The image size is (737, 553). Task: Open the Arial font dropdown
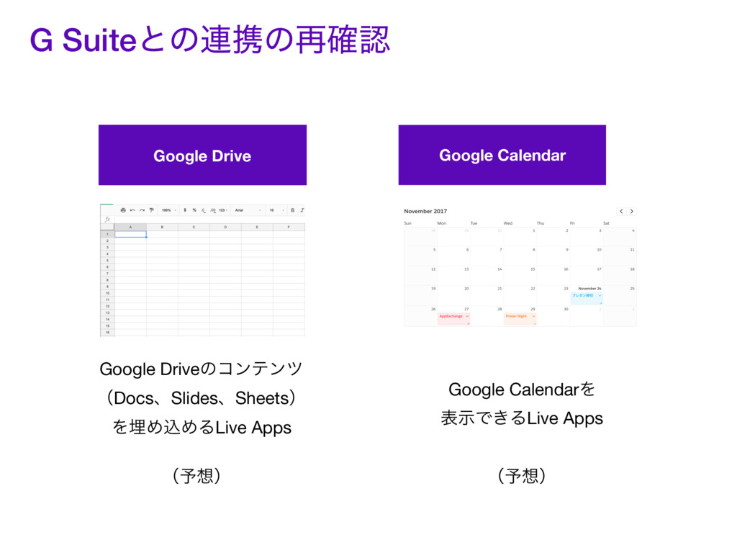point(248,210)
